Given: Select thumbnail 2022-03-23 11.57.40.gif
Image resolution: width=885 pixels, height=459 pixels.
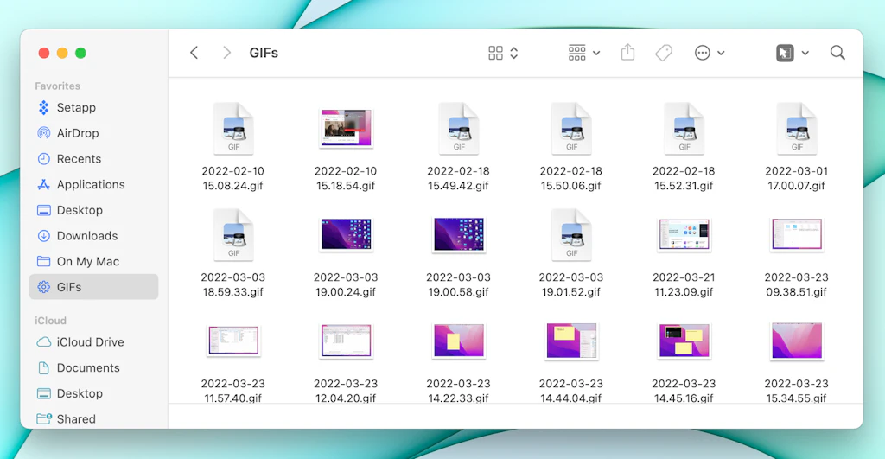Looking at the screenshot, I should tap(233, 341).
